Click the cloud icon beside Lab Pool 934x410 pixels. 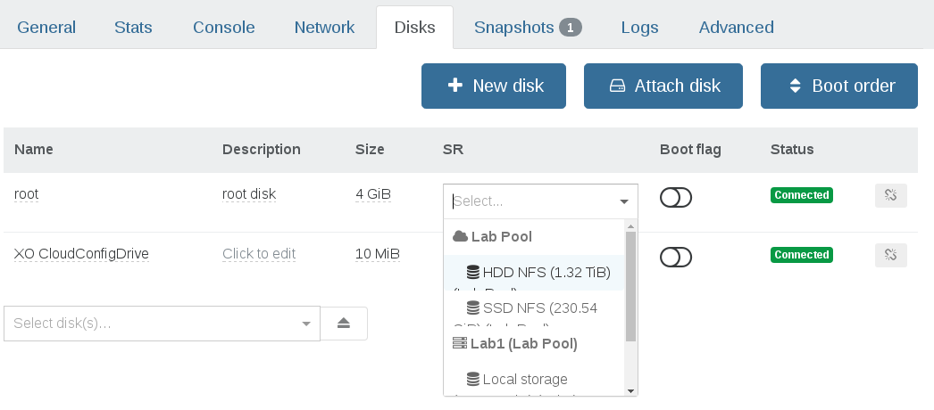pos(460,237)
